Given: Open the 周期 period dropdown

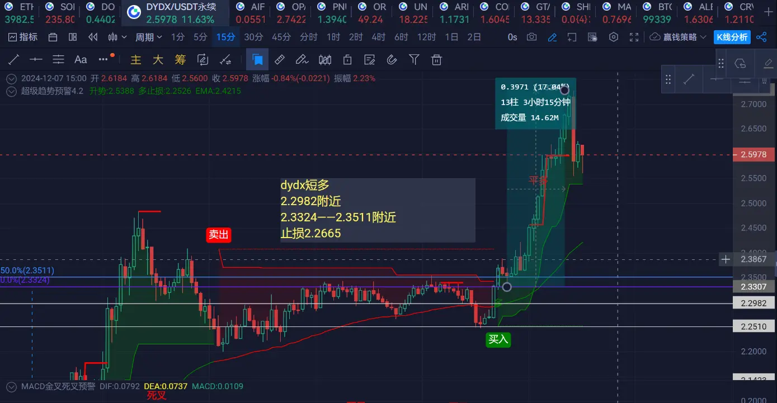Looking at the screenshot, I should 149,37.
